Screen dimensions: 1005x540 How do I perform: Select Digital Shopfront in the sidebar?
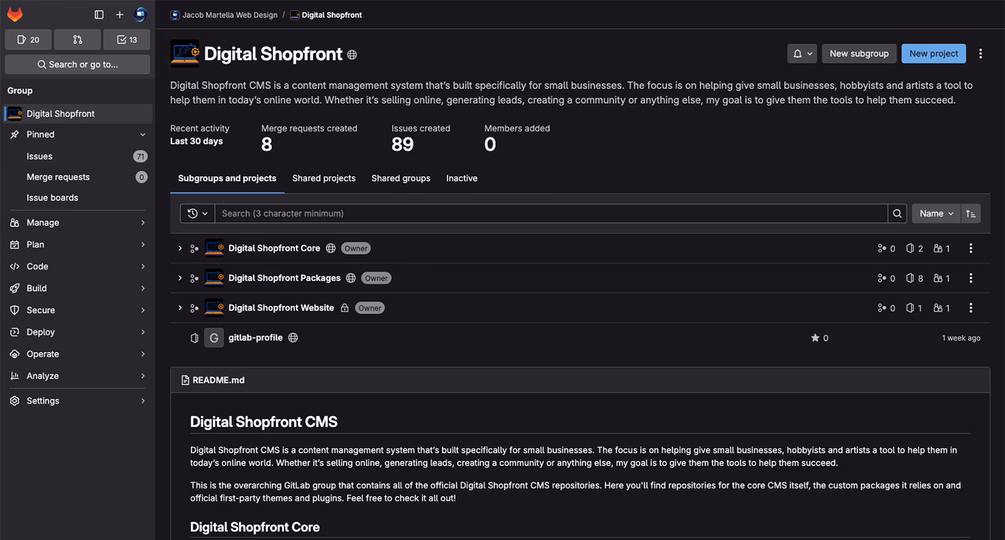(x=78, y=114)
